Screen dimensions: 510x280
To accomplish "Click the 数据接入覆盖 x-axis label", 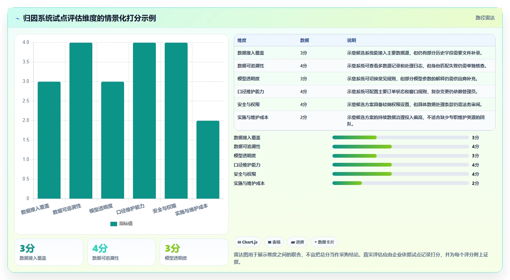I will click(x=35, y=209).
